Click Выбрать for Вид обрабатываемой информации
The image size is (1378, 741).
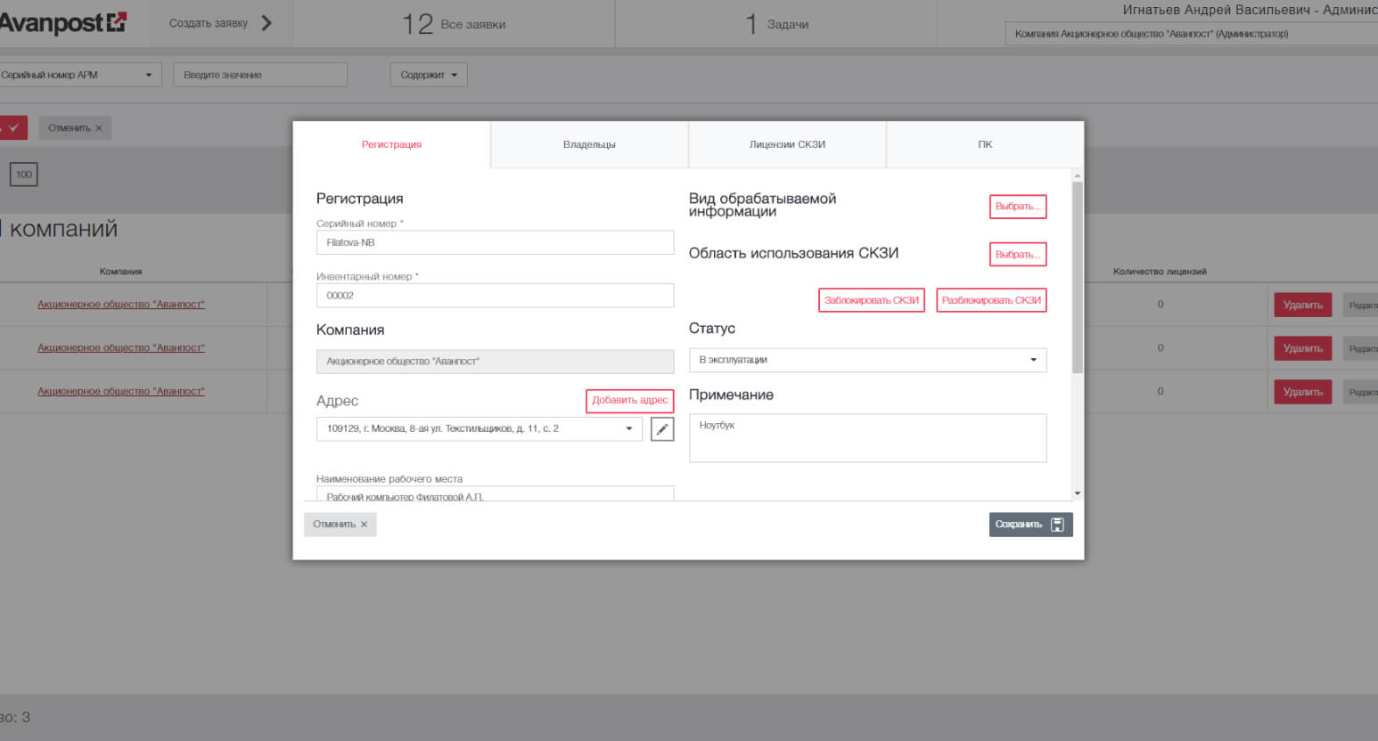(1018, 207)
